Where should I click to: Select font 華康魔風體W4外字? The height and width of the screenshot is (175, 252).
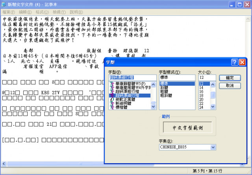tap(133, 88)
